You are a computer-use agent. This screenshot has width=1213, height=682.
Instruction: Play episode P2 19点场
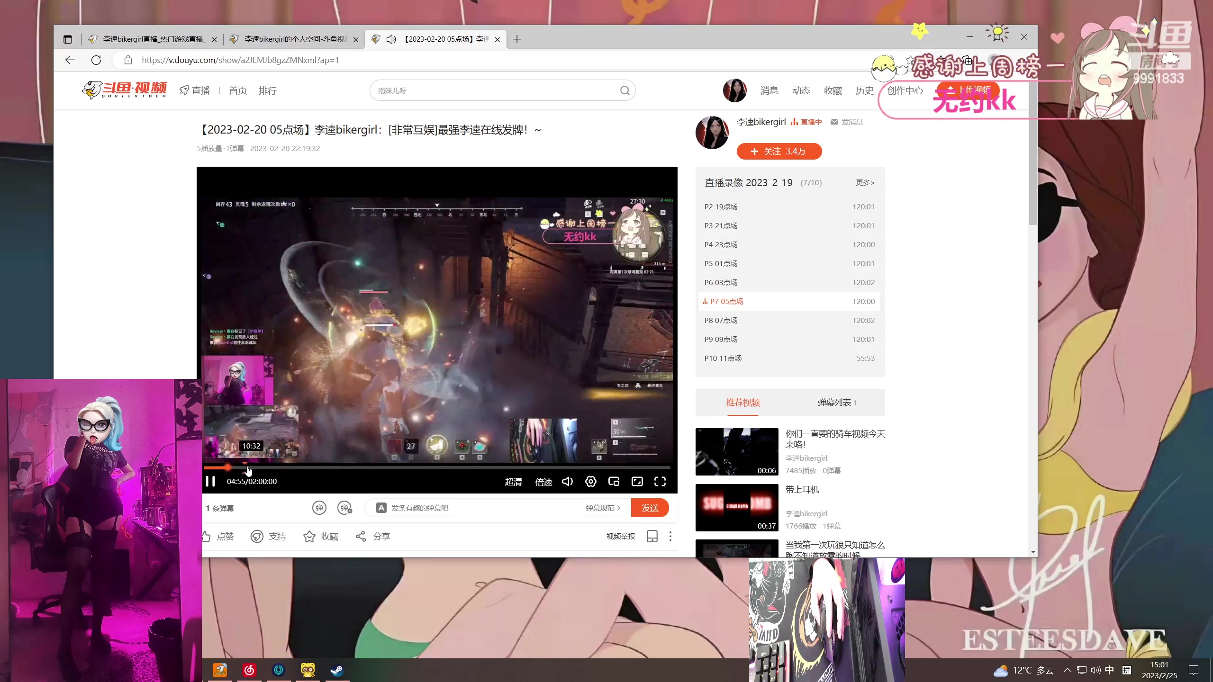tap(789, 207)
